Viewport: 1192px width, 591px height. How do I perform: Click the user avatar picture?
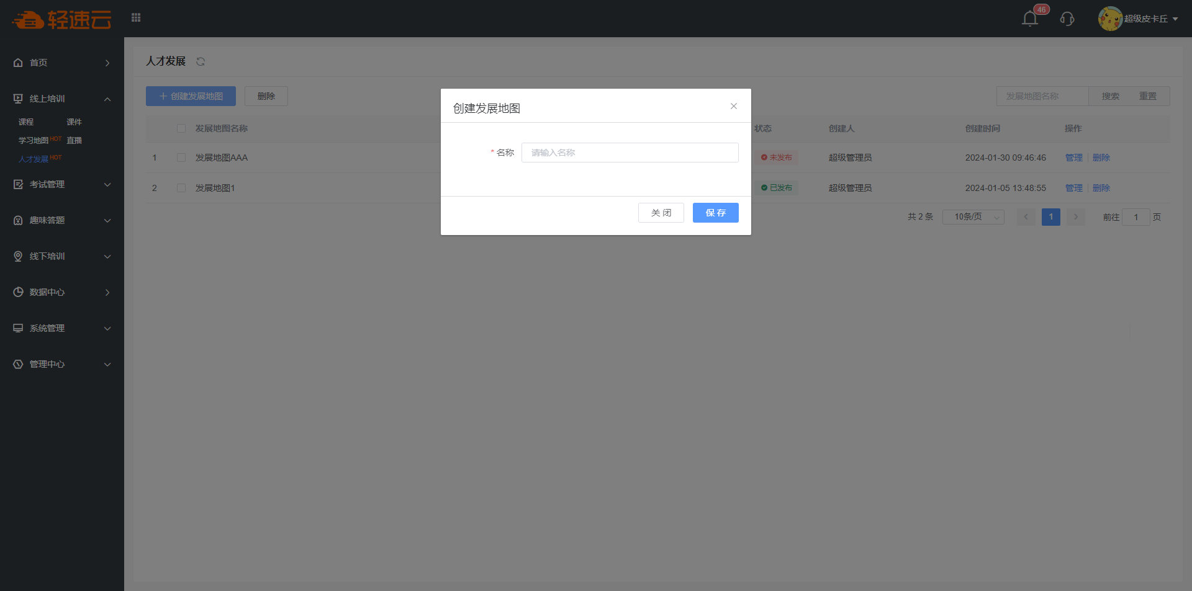click(1110, 19)
